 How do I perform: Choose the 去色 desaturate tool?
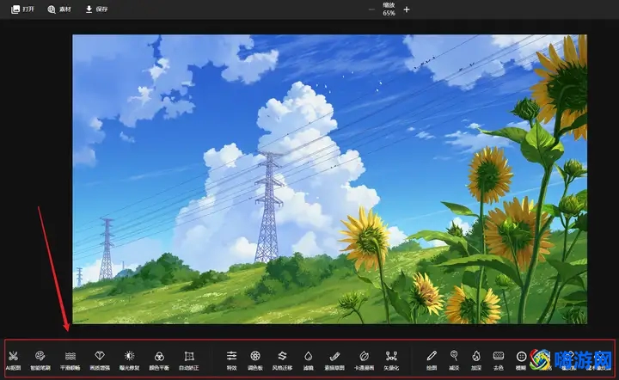(499, 360)
